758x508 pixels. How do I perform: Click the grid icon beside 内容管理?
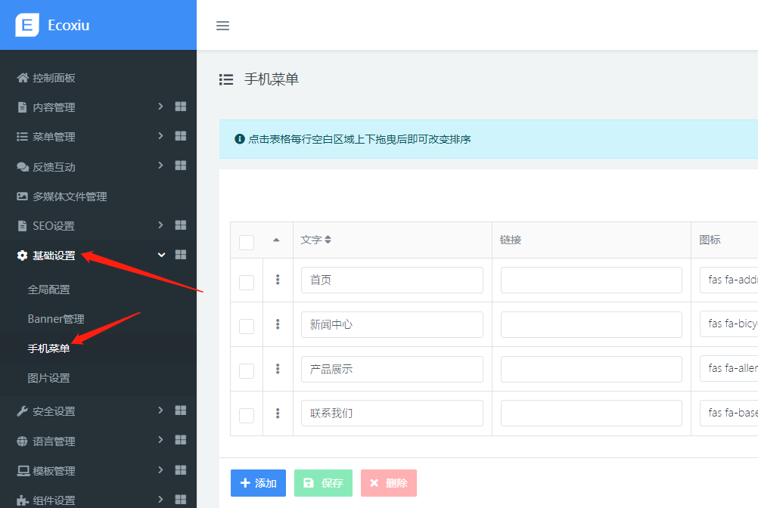tap(181, 107)
